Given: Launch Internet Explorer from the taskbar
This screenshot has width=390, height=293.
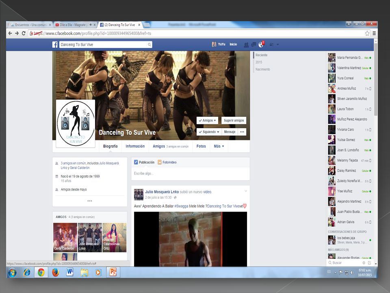Looking at the screenshot, I should click(x=27, y=272).
